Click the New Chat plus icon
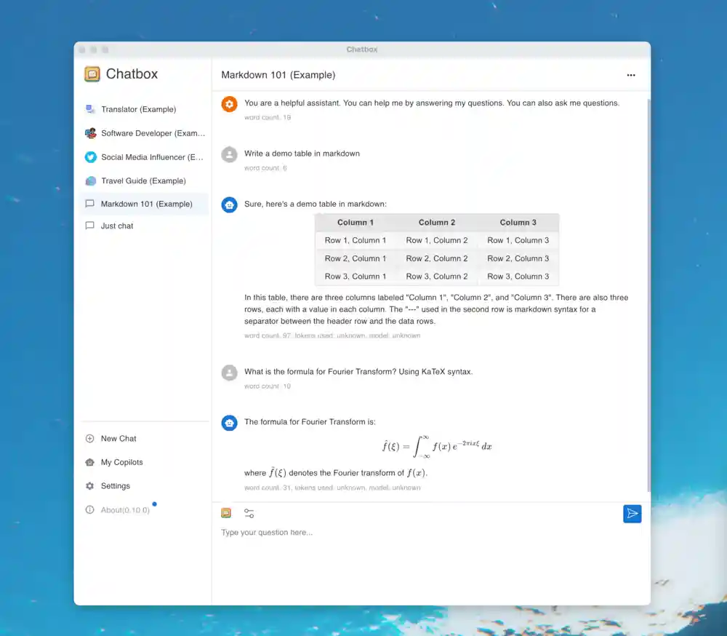The width and height of the screenshot is (727, 636). coord(90,438)
